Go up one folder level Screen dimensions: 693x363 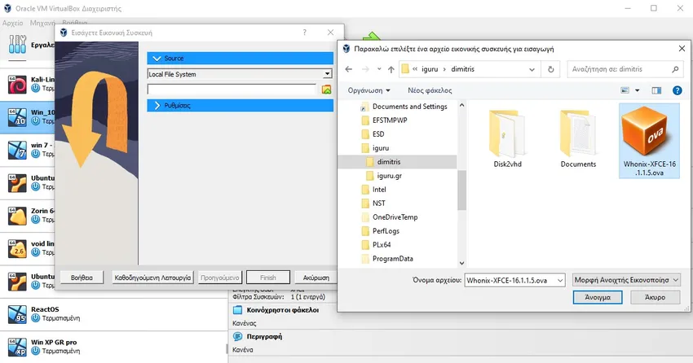point(391,69)
